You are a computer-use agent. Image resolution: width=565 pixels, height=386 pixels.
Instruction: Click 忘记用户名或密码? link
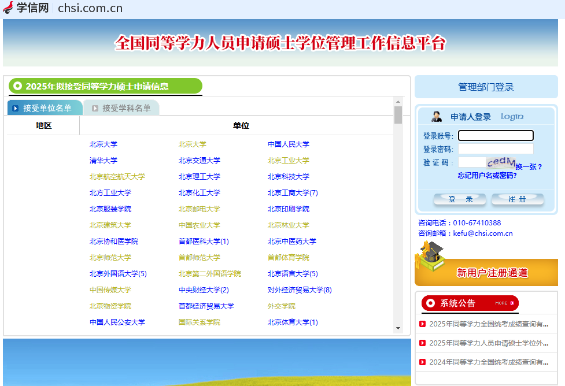pos(487,176)
